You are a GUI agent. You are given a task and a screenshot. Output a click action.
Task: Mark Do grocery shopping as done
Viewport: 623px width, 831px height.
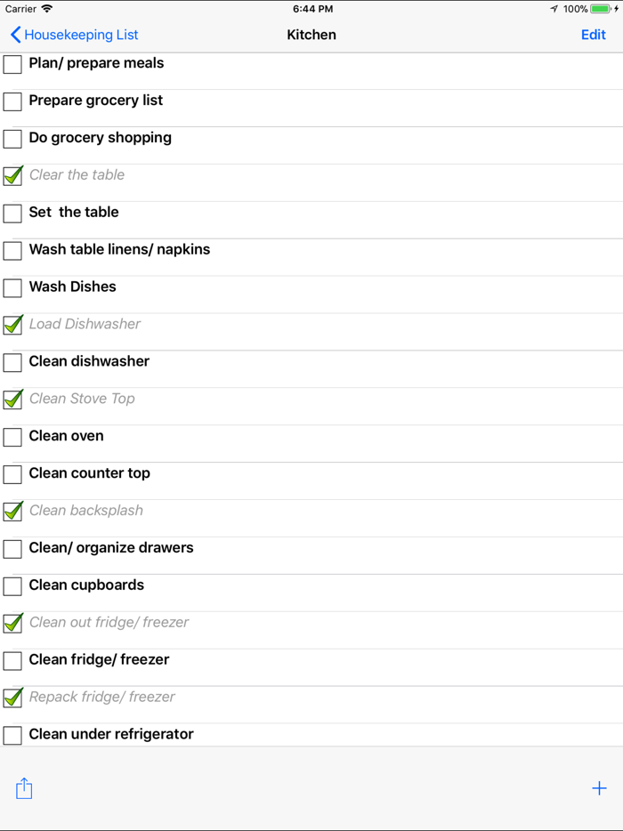click(x=12, y=139)
